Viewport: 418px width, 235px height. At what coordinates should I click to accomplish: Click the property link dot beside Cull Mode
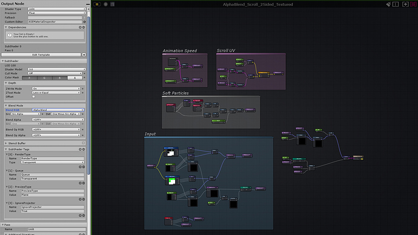coord(84,73)
